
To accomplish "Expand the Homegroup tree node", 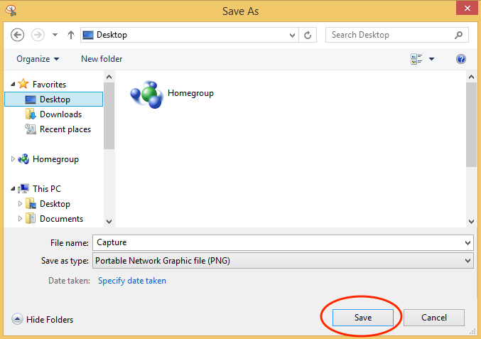I will point(13,159).
